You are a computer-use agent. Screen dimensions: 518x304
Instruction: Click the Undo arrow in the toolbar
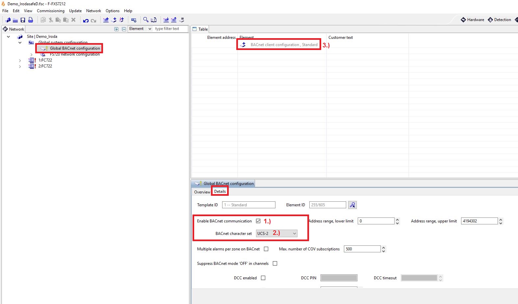(86, 20)
